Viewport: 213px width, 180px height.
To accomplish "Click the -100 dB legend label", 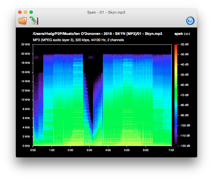I will (x=185, y=125).
